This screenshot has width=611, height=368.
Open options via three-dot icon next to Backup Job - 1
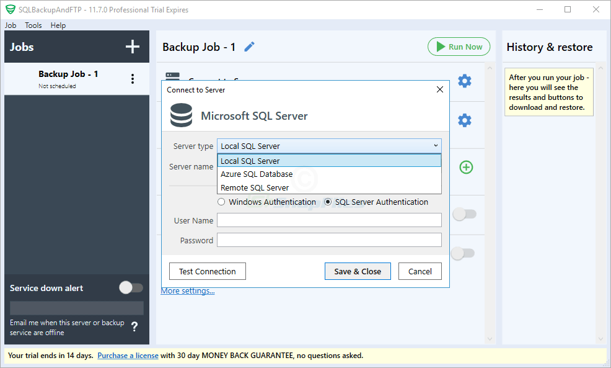point(132,78)
